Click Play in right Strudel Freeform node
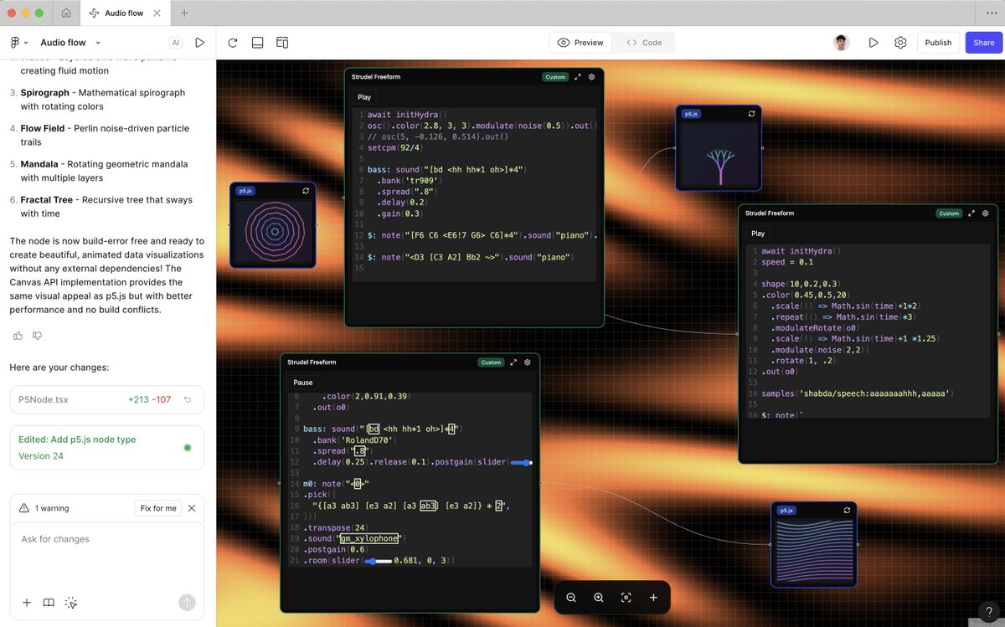Viewport: 1005px width, 627px height. [x=758, y=234]
